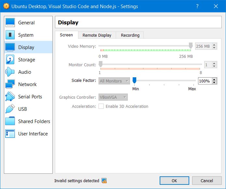
Task: Open the General settings icon
Action: (x=10, y=23)
